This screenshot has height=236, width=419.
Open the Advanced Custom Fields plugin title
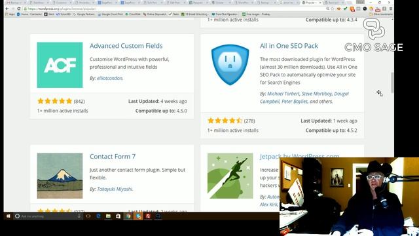[126, 46]
